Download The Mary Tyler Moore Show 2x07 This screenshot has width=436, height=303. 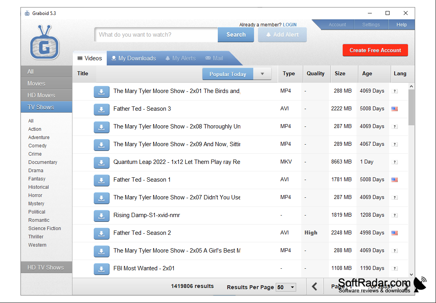(102, 198)
